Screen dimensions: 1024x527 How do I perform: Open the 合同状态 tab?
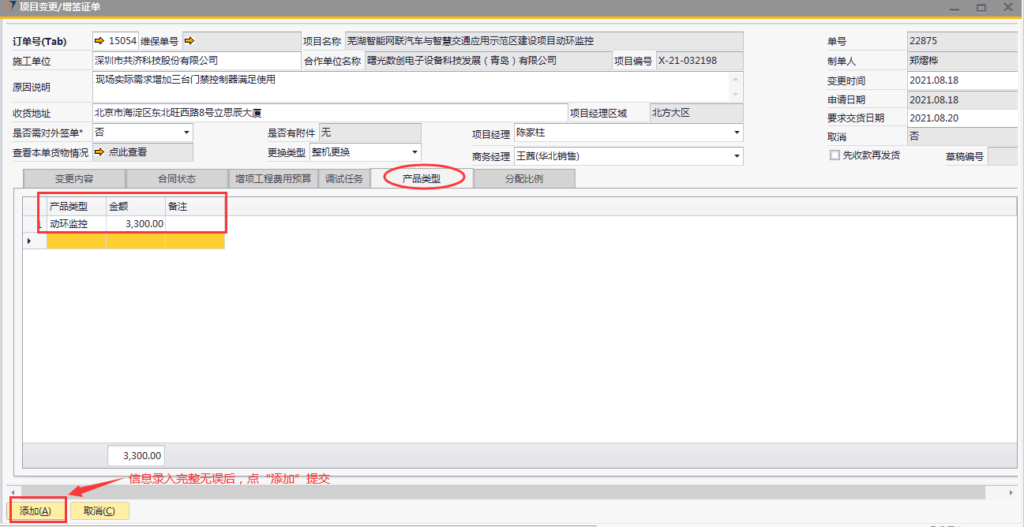pyautogui.click(x=175, y=179)
